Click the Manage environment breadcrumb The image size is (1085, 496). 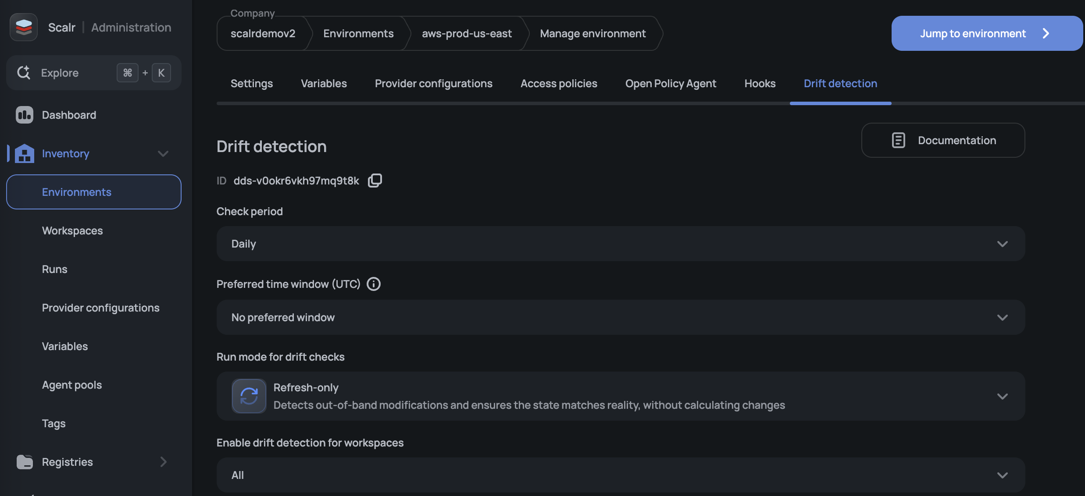(593, 33)
